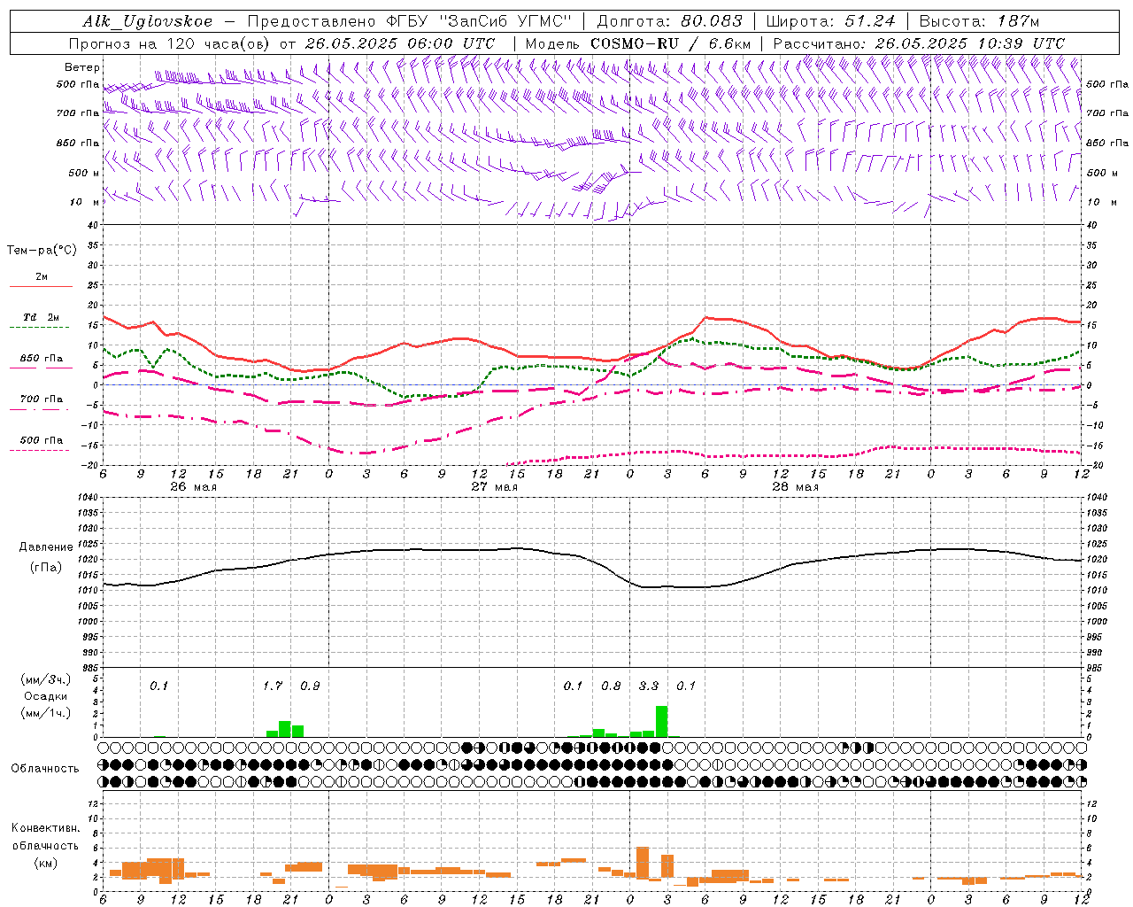Click the forecast start 26.05.2025 06:00 UTC
Viewport: 1133px width, 907px height.
[x=400, y=43]
